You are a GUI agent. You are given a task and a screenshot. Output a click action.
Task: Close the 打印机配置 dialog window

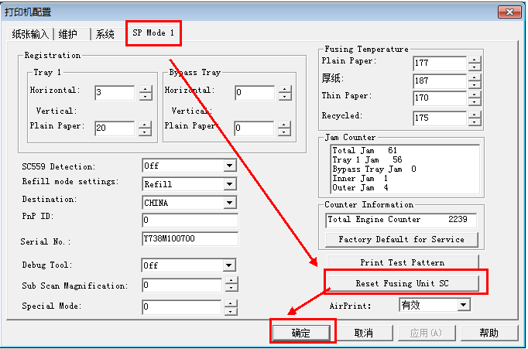(509, 11)
